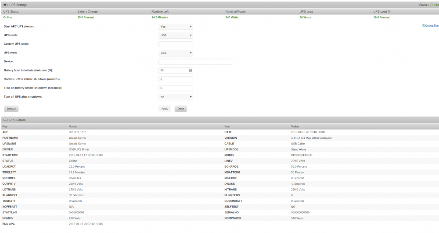
Task: Click the MODEL value CP900EPFCLCD
Action: pyautogui.click(x=302, y=155)
